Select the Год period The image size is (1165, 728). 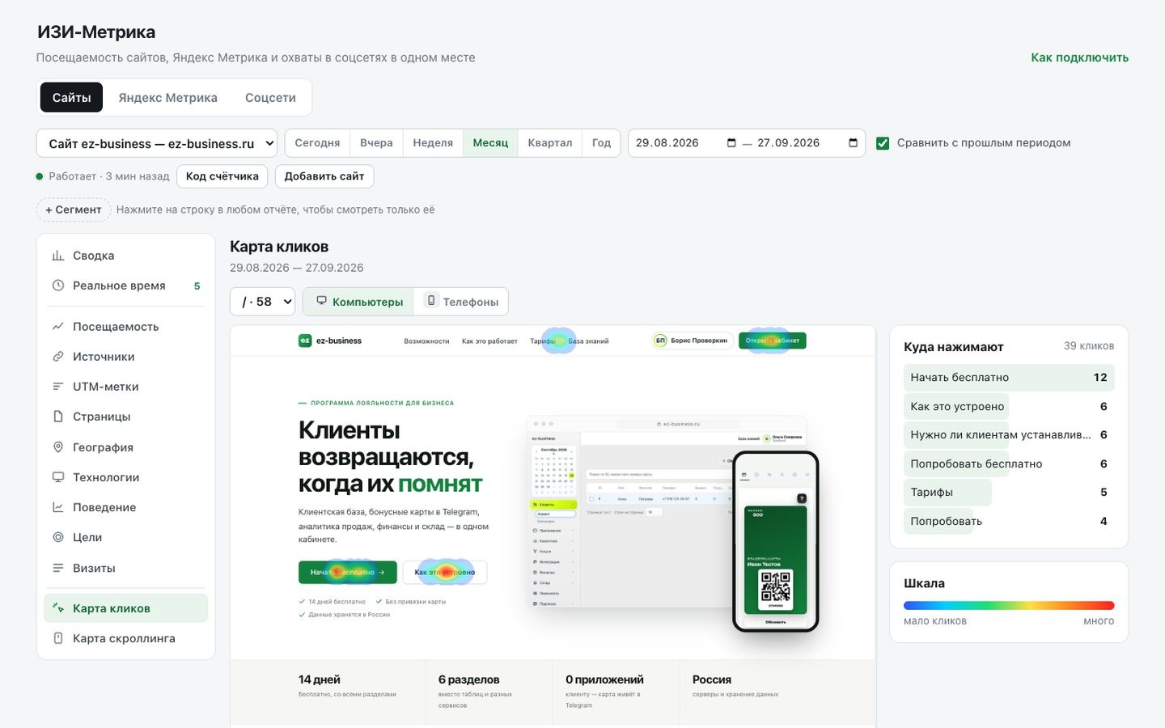coord(601,143)
